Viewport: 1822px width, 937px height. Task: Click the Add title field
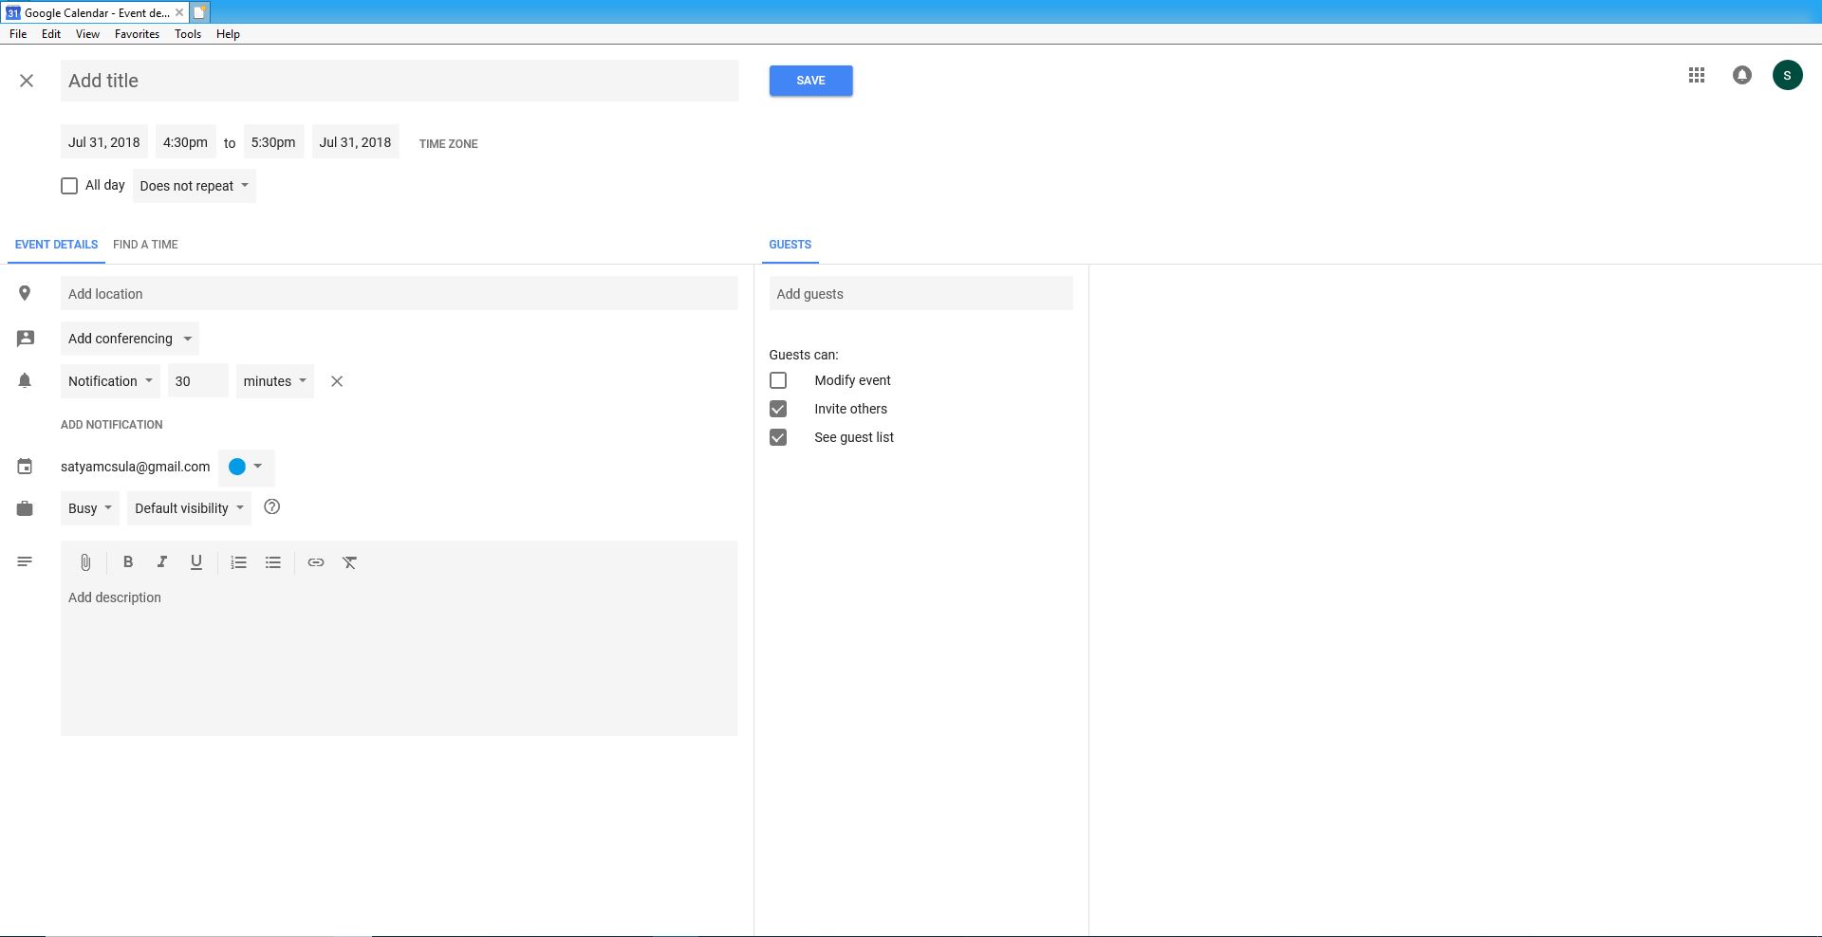pyautogui.click(x=399, y=81)
